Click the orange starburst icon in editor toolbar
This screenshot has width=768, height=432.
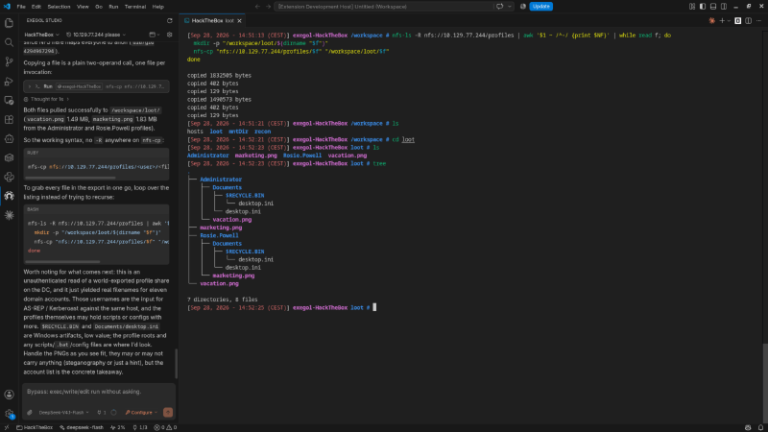point(712,20)
